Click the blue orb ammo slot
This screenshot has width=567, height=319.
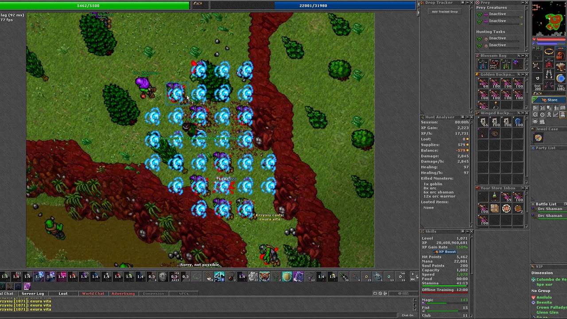click(561, 78)
